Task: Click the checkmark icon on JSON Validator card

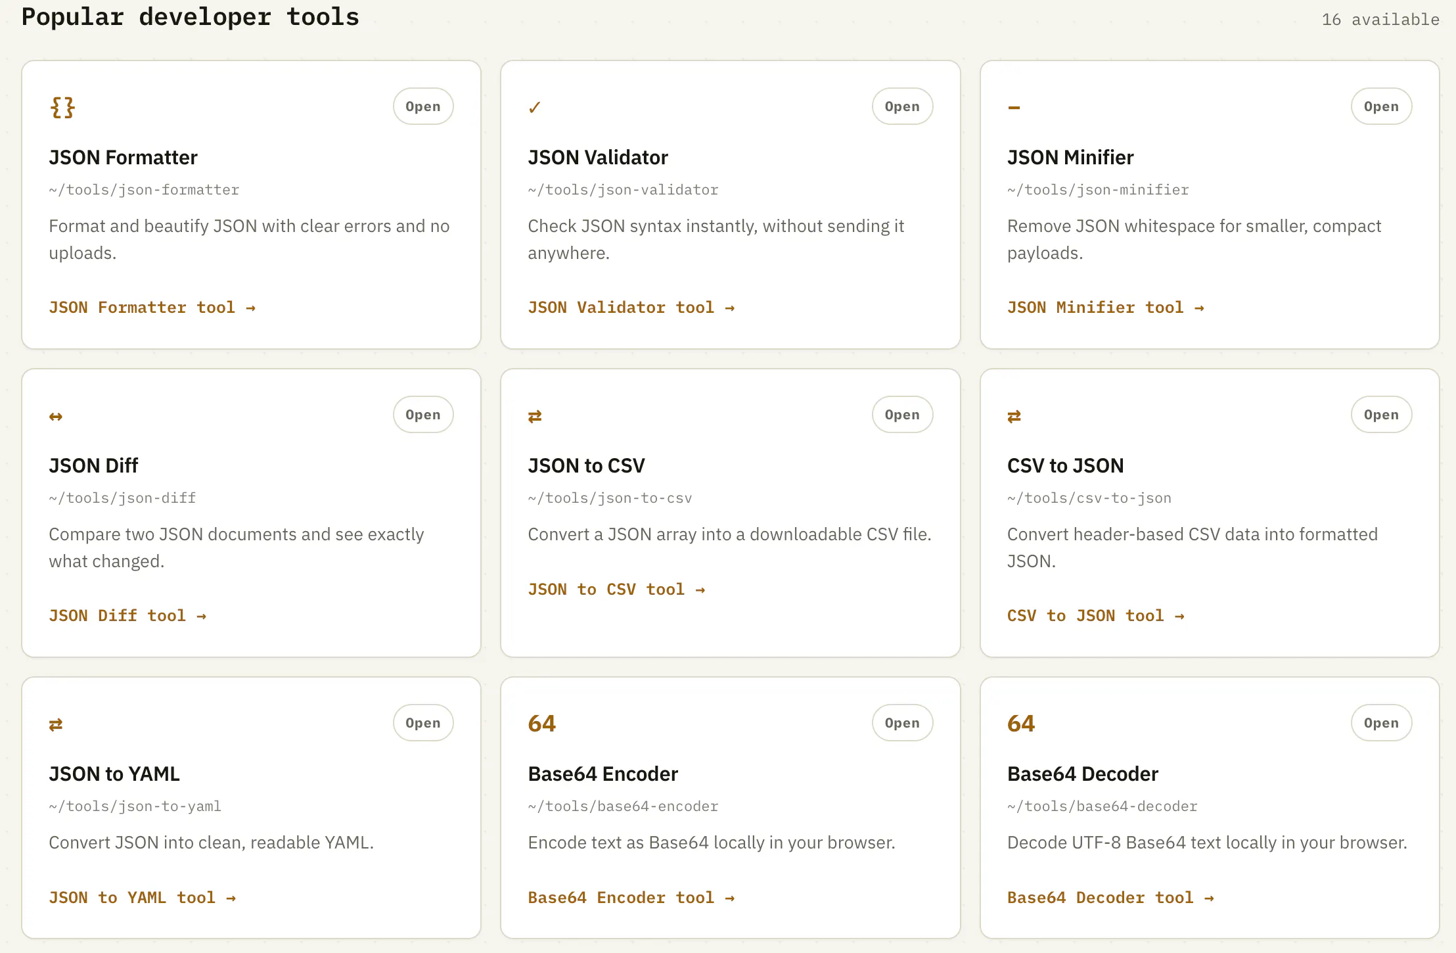Action: [x=535, y=107]
